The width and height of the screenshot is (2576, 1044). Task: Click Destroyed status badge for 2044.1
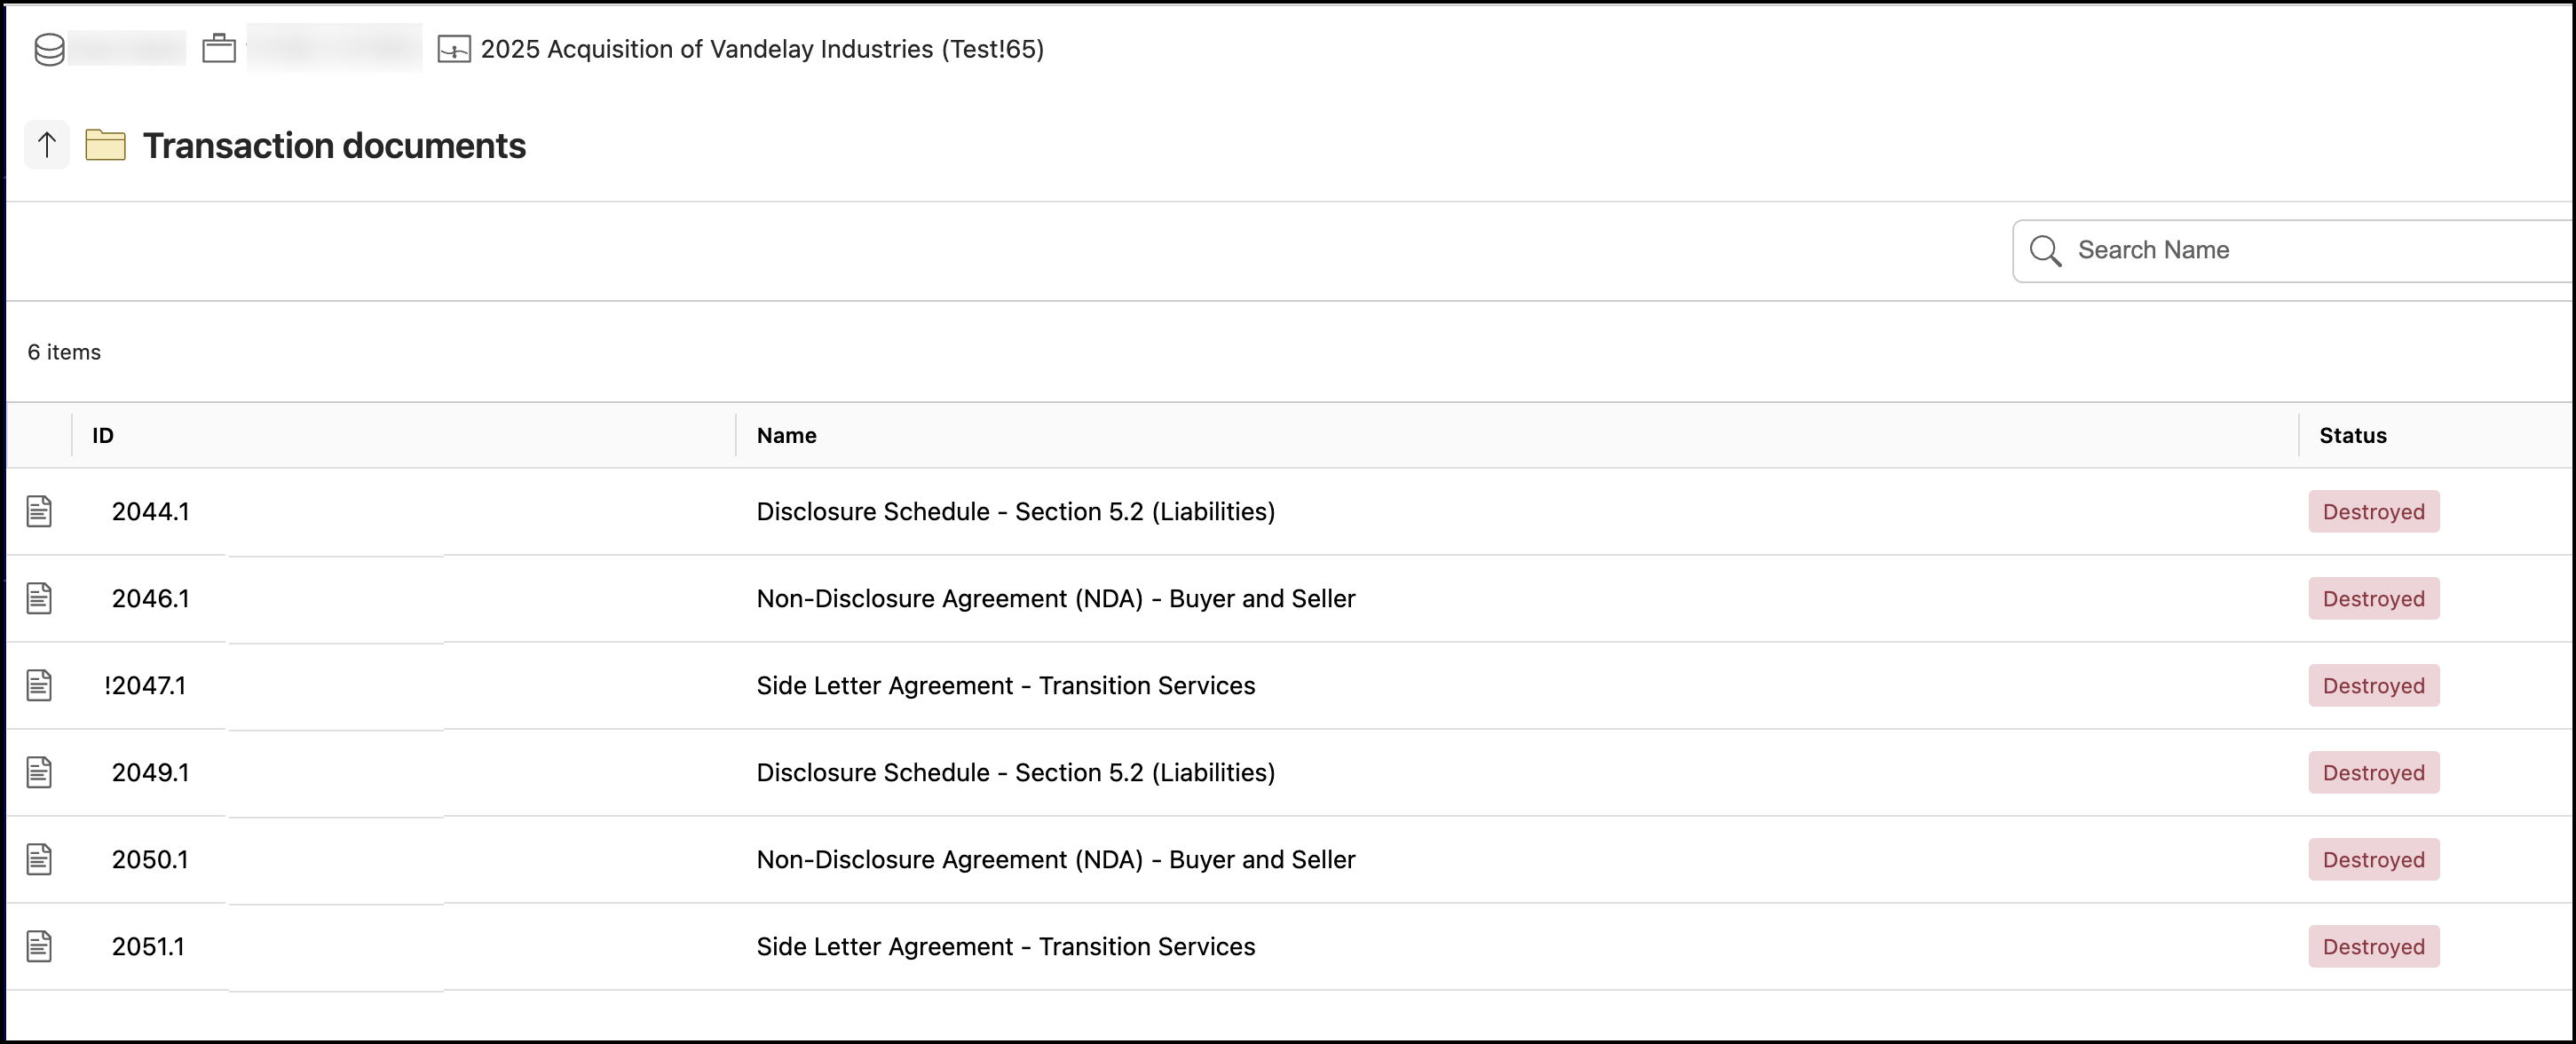(2373, 512)
